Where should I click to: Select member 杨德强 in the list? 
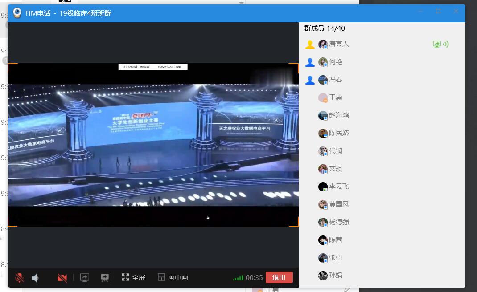[x=339, y=222]
